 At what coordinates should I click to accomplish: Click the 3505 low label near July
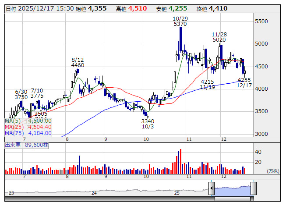tap(41, 114)
